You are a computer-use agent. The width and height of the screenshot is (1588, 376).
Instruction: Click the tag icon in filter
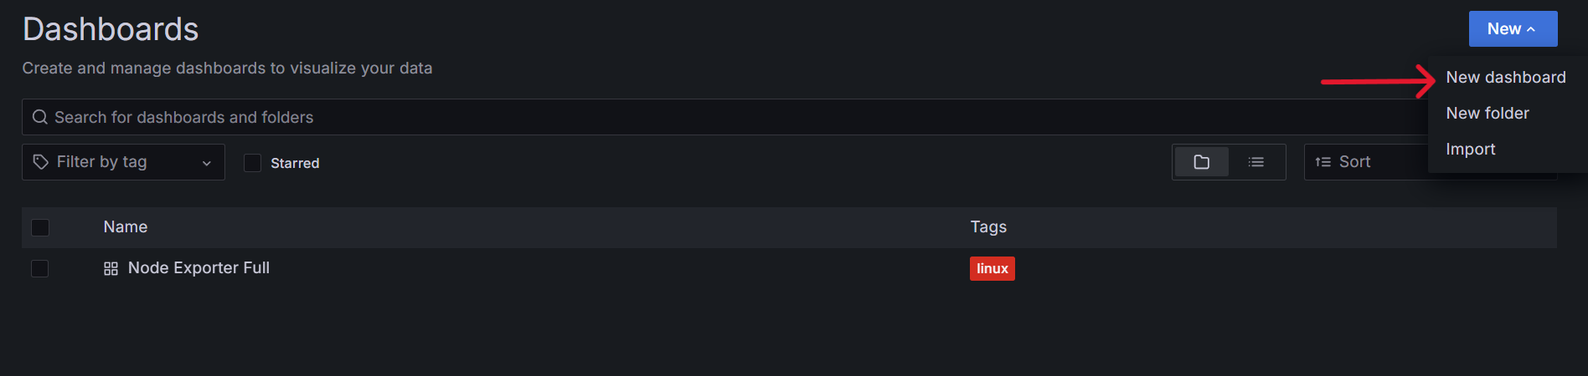[40, 162]
